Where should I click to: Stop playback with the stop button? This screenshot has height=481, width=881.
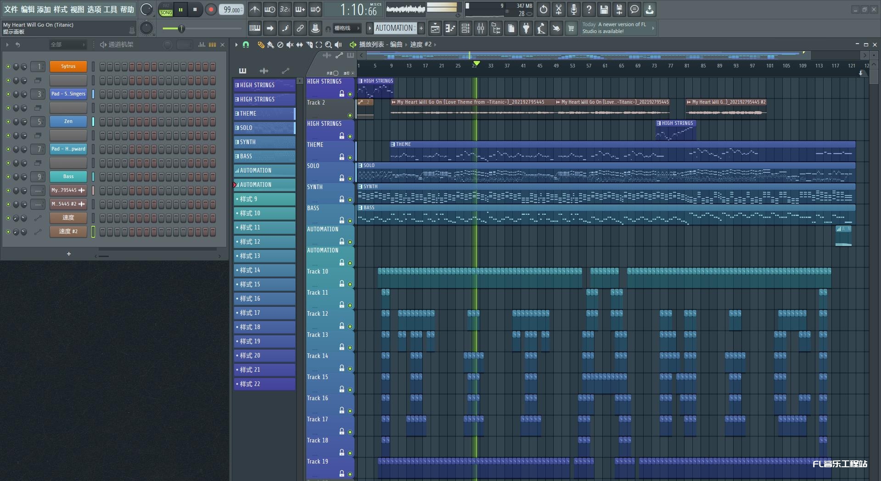(x=195, y=10)
